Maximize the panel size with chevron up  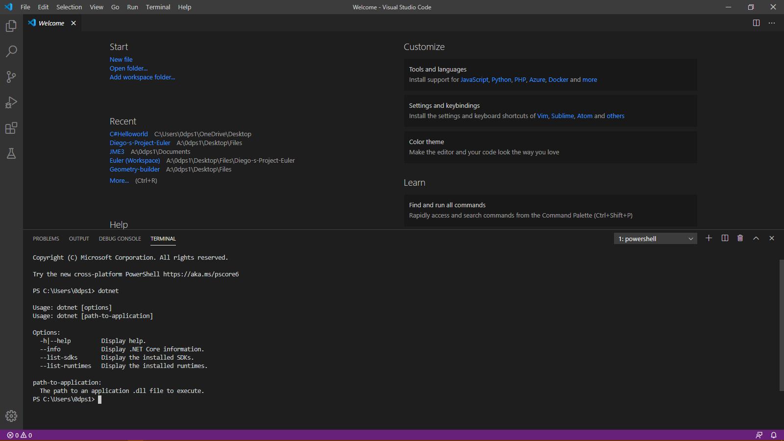pyautogui.click(x=756, y=238)
